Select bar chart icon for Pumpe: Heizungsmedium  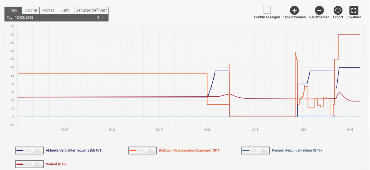(254, 150)
